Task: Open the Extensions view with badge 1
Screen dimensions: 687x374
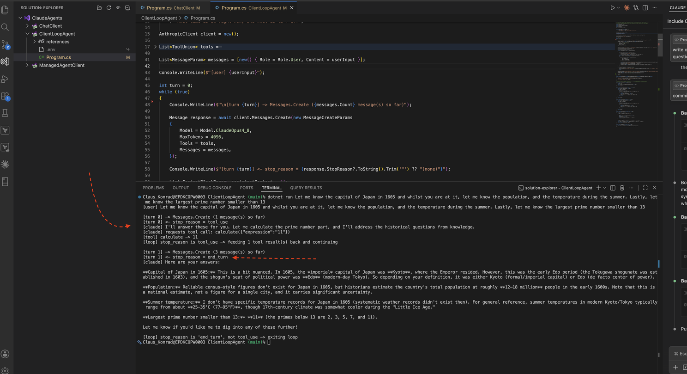Action: coord(5,96)
